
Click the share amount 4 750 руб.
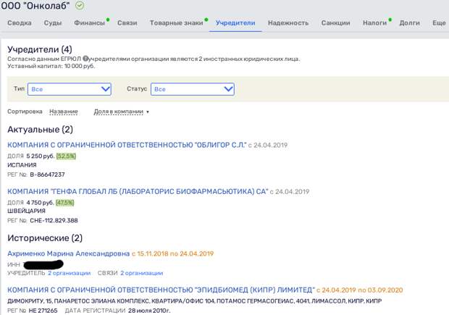pos(40,203)
